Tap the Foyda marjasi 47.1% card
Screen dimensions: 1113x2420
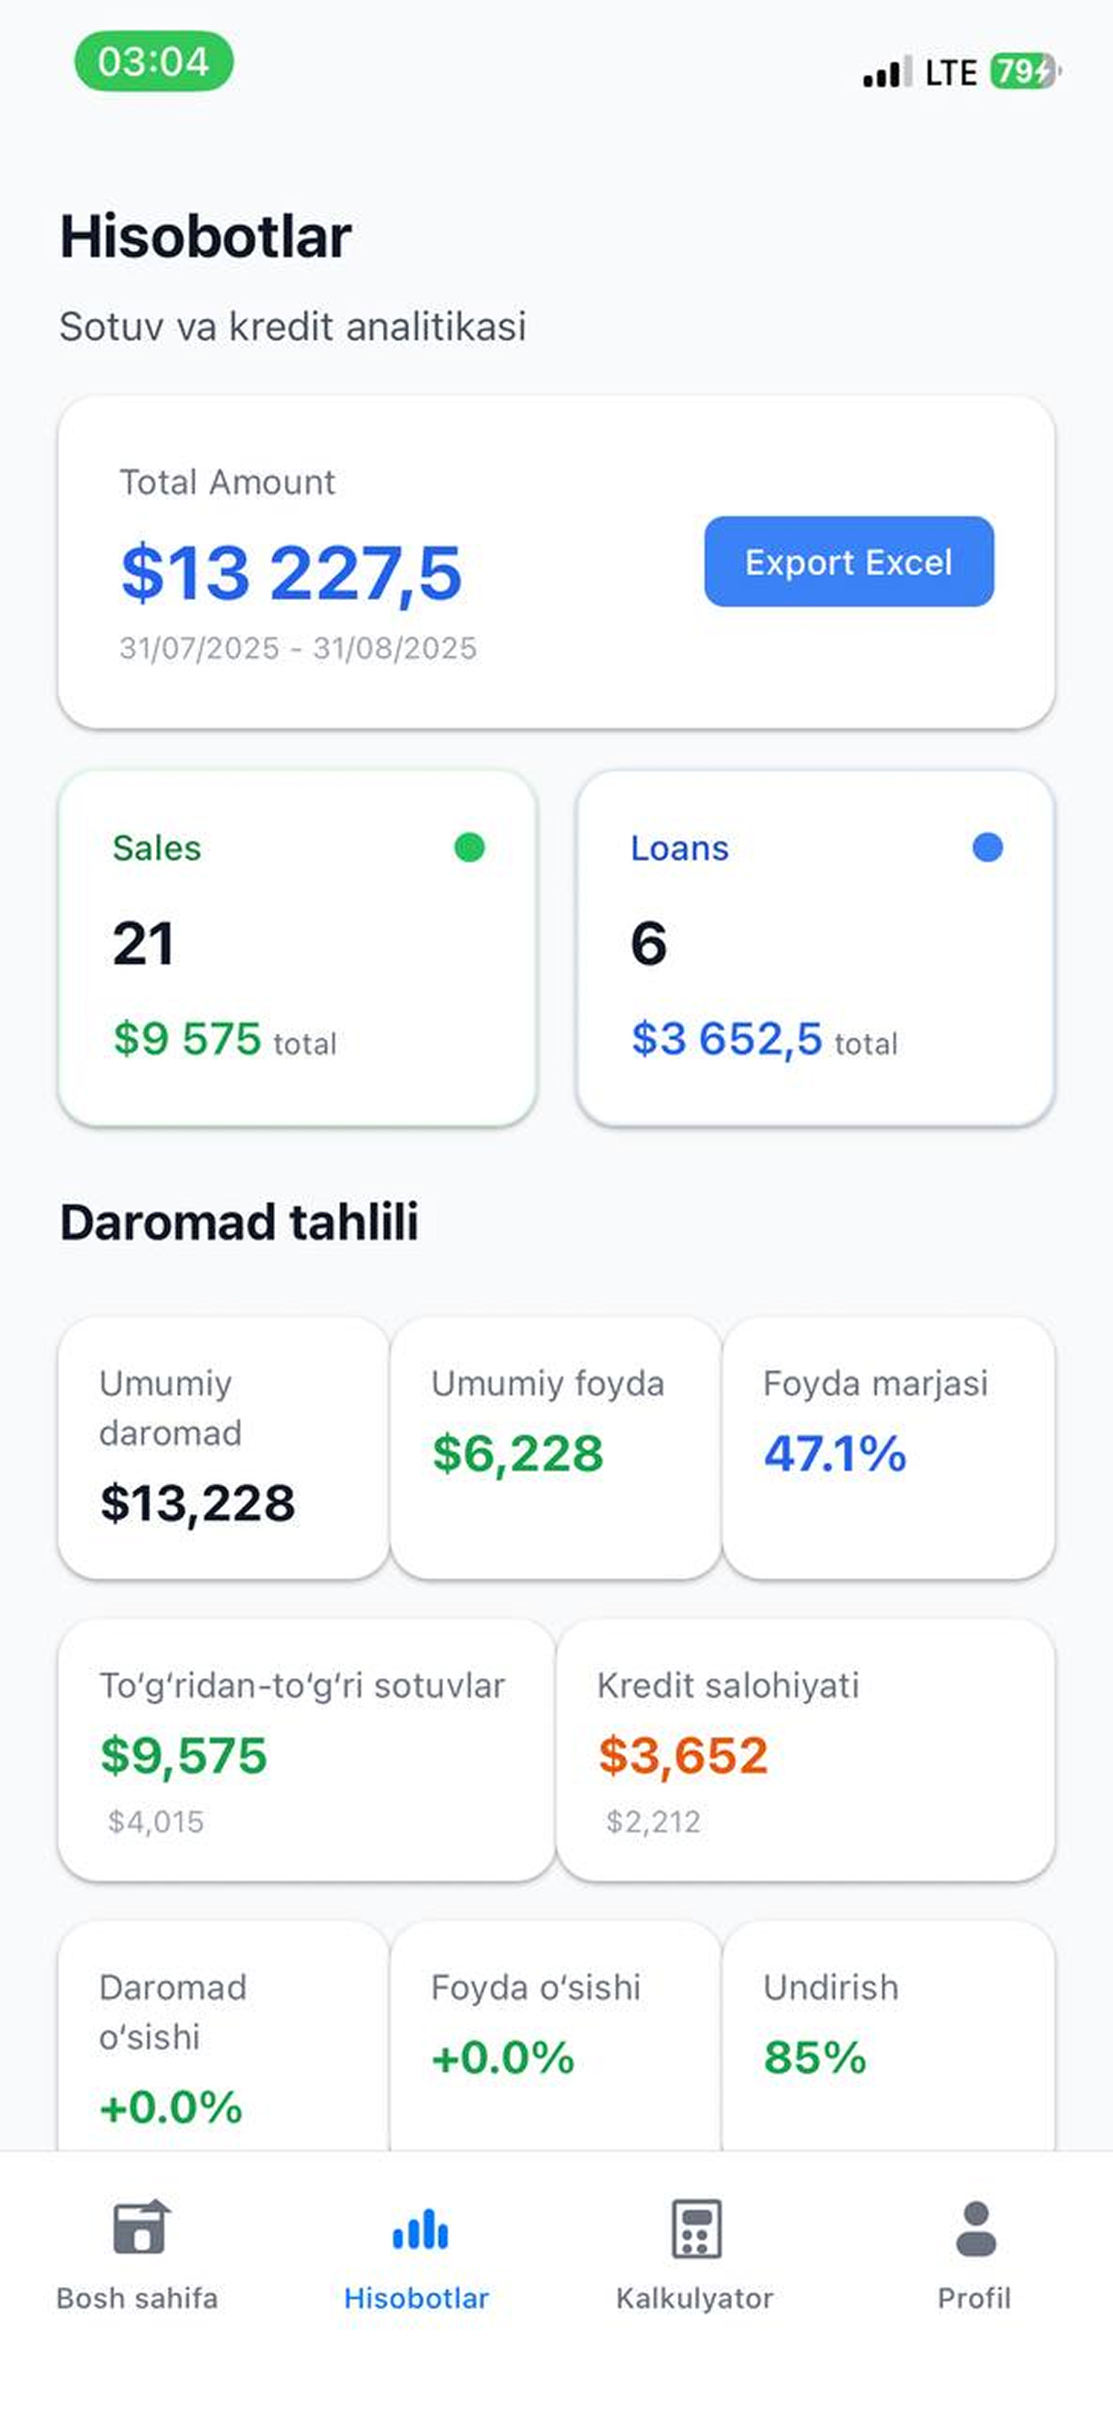(889, 1448)
